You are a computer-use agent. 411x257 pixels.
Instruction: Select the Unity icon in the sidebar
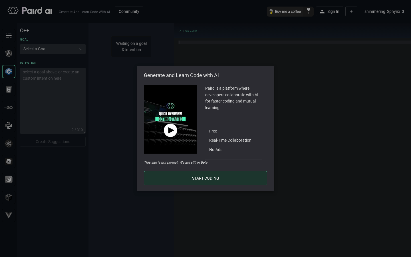[x=9, y=197]
